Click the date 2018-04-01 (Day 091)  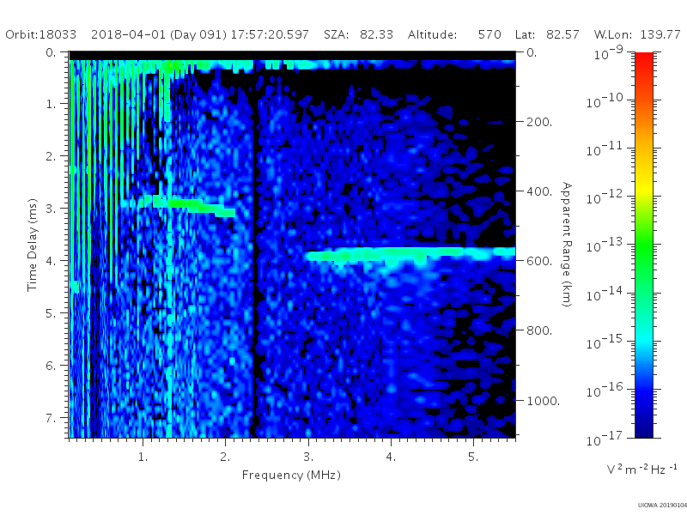click(x=159, y=34)
